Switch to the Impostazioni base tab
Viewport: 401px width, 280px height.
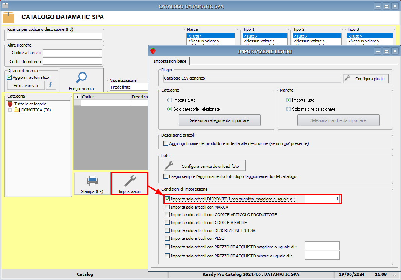pos(170,61)
